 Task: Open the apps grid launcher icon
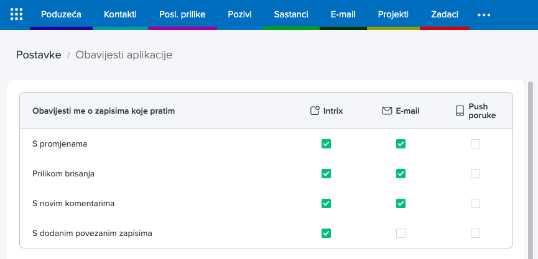point(16,14)
